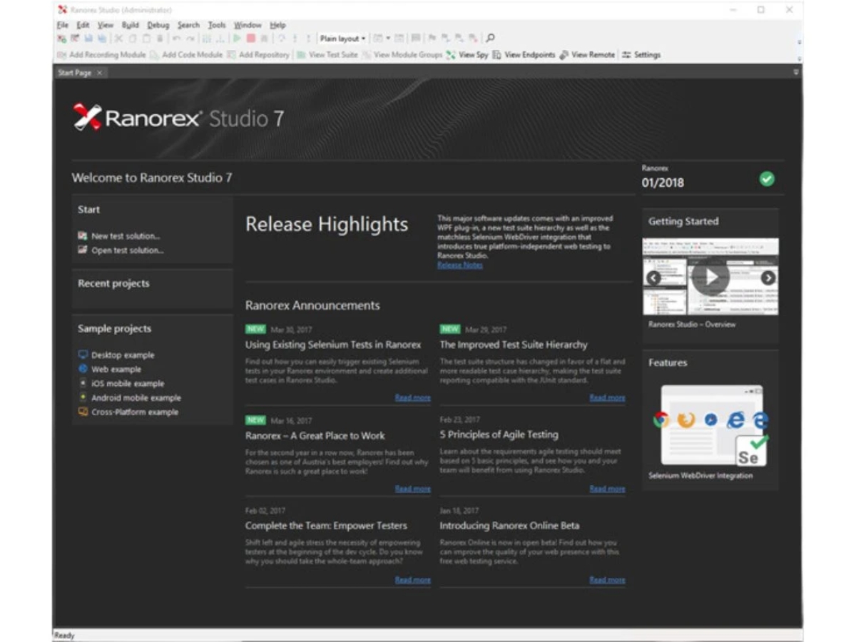Click the Undo arrow toolbar icon

(176, 39)
